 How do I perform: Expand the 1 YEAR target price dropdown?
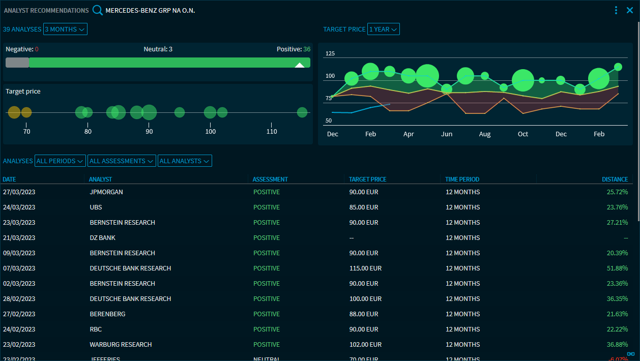coord(384,29)
